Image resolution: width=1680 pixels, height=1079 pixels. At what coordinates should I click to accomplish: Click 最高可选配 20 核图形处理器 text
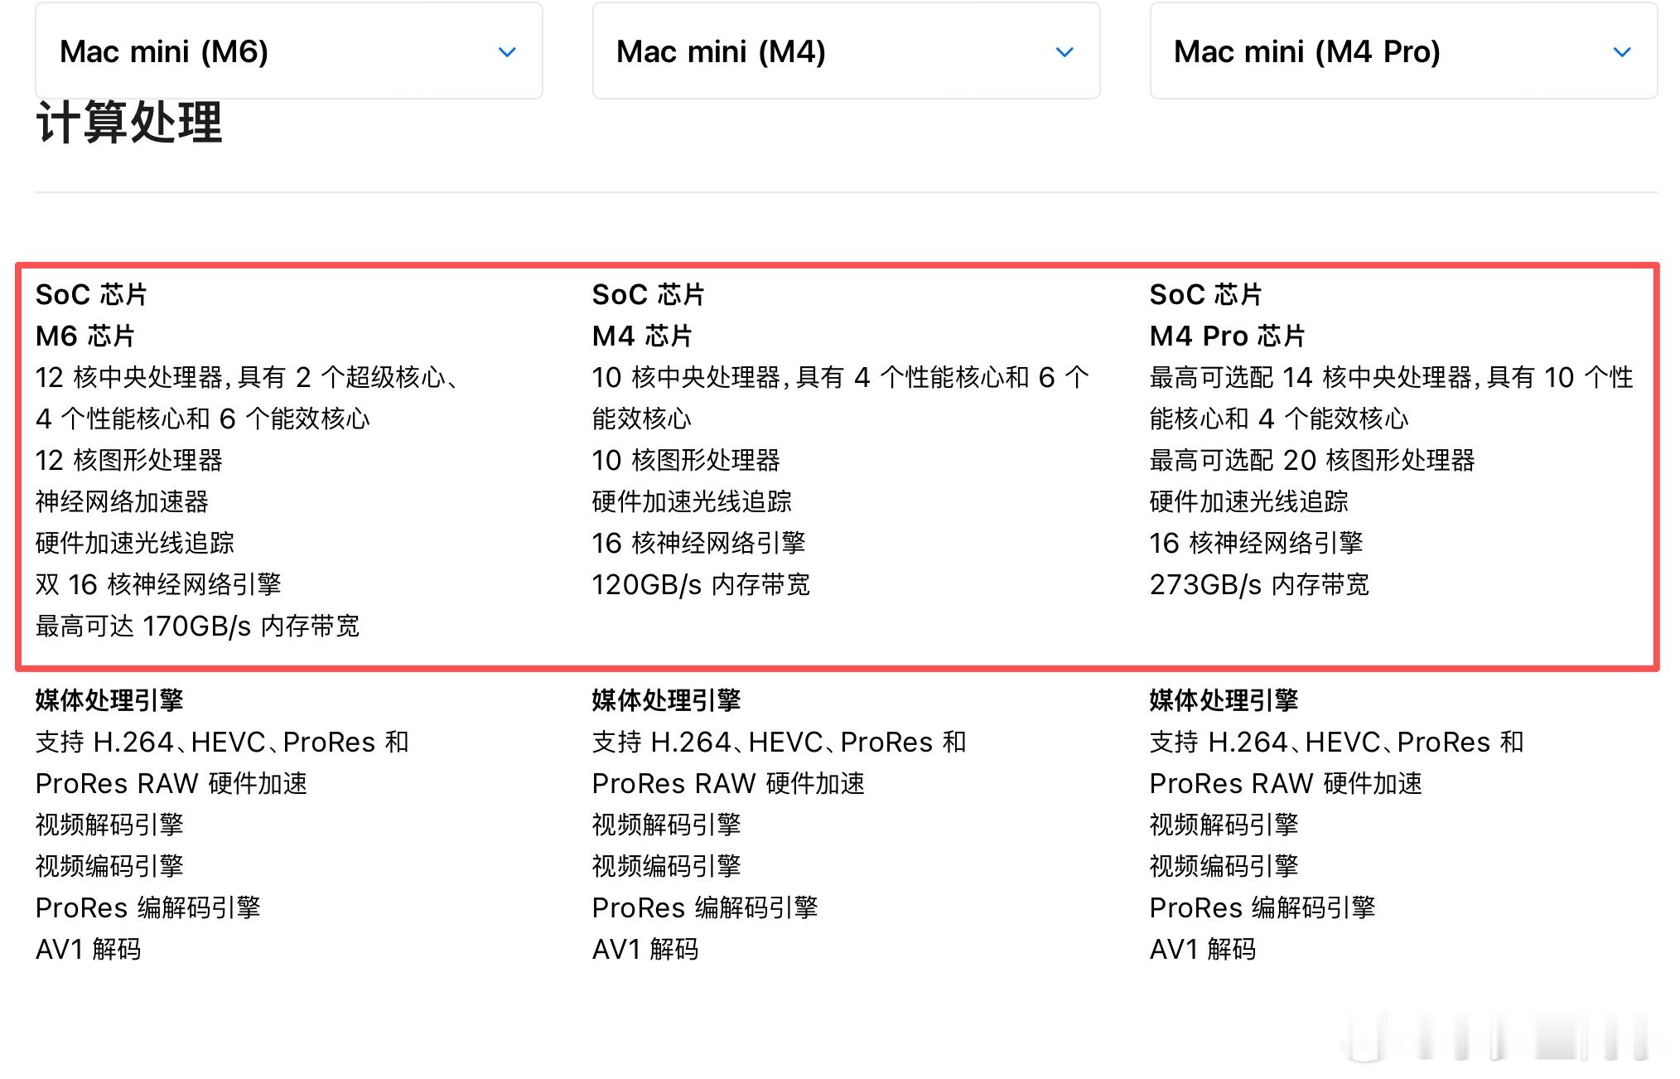[1312, 460]
